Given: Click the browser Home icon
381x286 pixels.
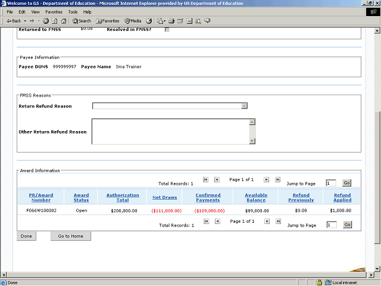Looking at the screenshot, I should 64,21.
